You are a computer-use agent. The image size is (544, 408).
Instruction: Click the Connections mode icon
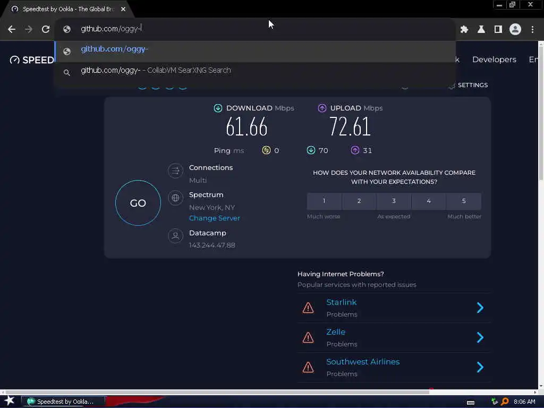[175, 171]
